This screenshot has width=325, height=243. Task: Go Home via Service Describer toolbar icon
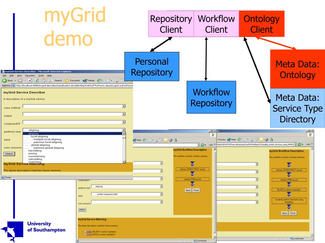pos(43,80)
